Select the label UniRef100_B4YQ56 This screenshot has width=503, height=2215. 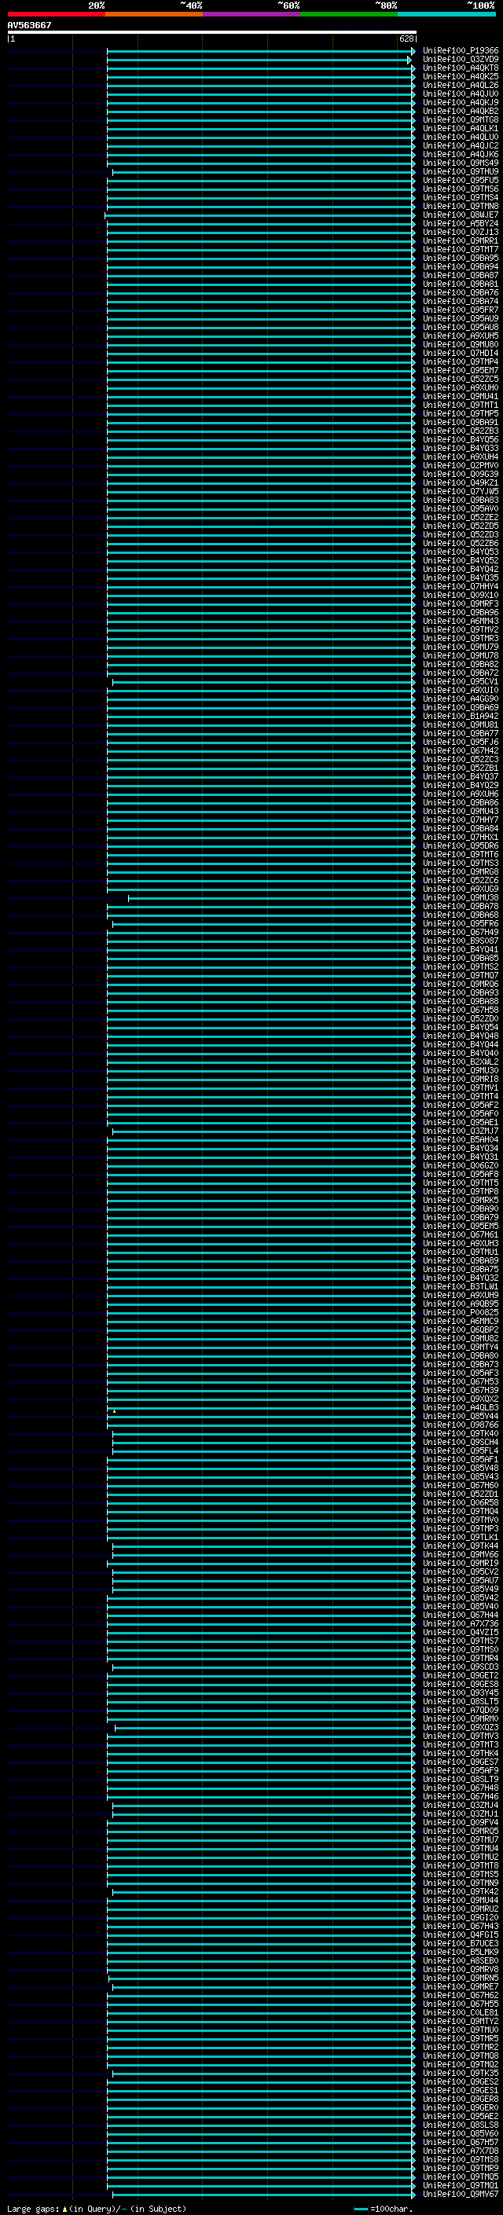461,440
